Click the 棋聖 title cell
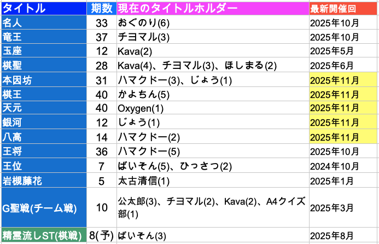The height and width of the screenshot is (244, 379). [44, 66]
